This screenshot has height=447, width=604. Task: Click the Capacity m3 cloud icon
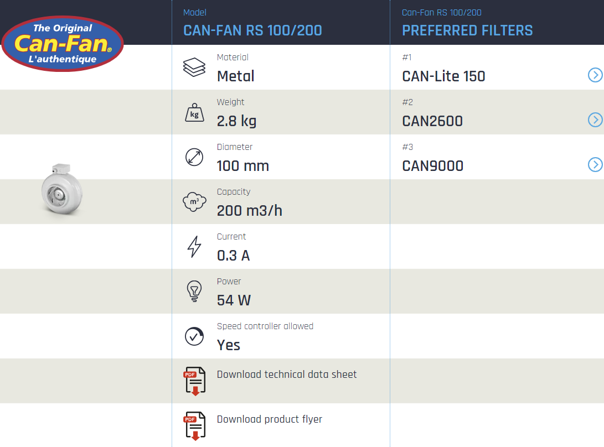coord(194,202)
